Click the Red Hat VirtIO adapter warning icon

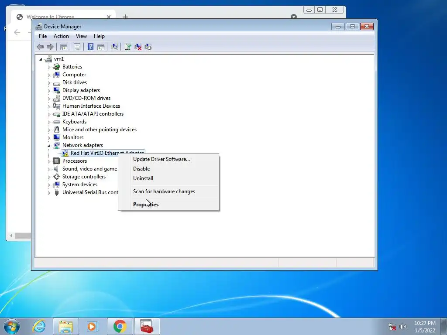[x=65, y=153]
